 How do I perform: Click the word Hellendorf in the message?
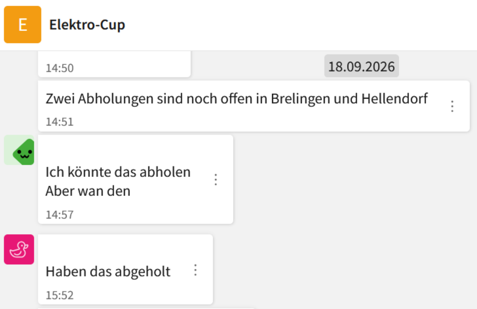[x=394, y=99]
